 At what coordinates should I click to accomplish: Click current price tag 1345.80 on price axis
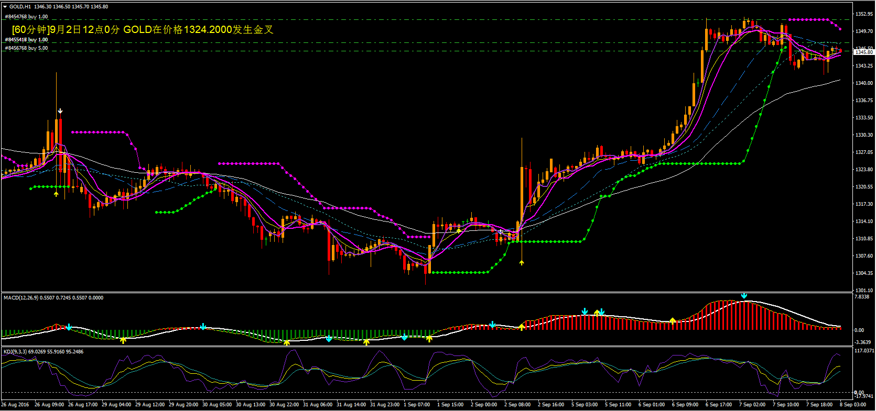863,52
